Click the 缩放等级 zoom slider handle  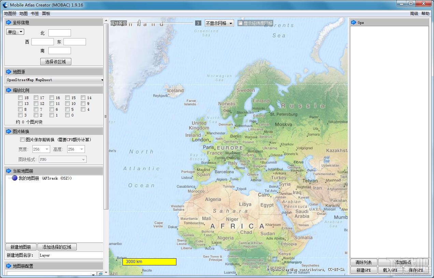tap(139, 23)
